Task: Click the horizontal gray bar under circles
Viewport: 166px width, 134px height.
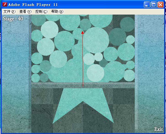Action: pyautogui.click(x=83, y=85)
